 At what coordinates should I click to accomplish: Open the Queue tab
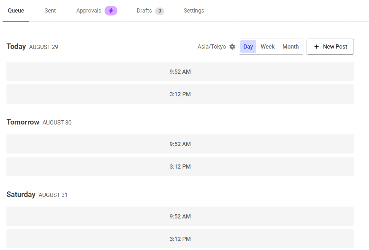click(x=16, y=11)
